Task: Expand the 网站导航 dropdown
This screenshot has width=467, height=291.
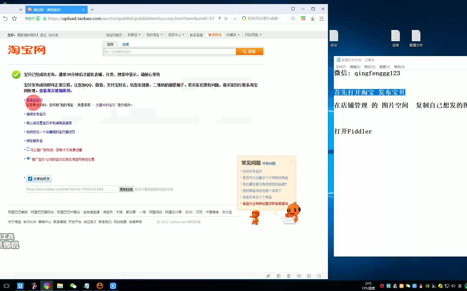Action: [253, 35]
